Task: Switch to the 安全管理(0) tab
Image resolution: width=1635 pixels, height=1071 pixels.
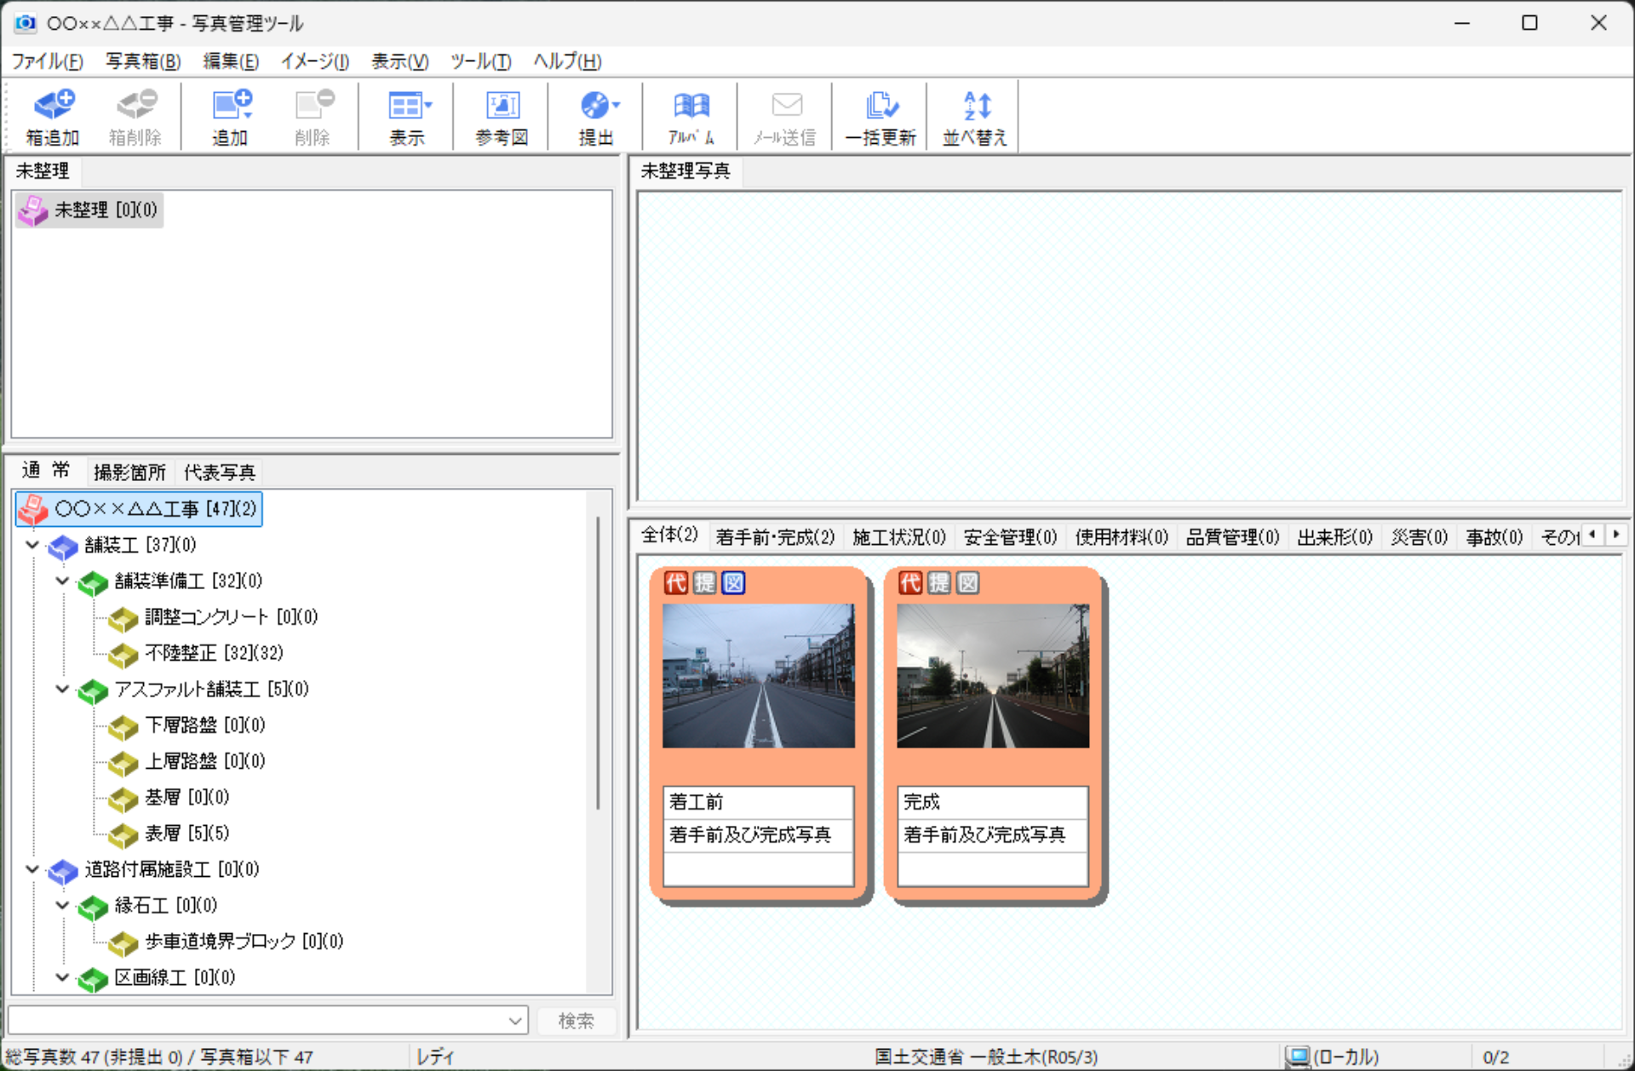Action: (x=1009, y=536)
